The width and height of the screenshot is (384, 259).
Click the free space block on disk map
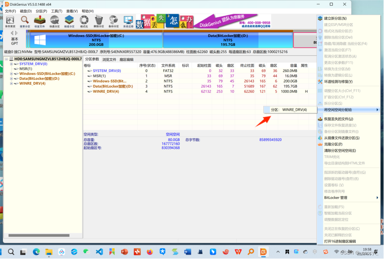[305, 40]
